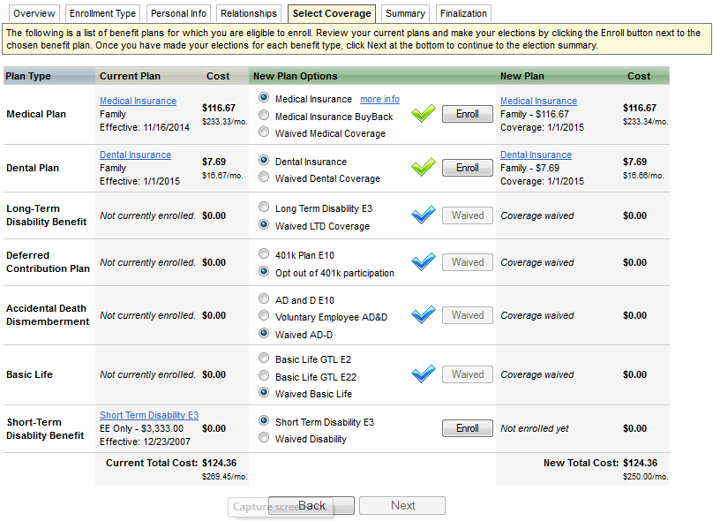Image resolution: width=713 pixels, height=521 pixels.
Task: Open current Short Term Disability E3 link
Action: (x=148, y=415)
